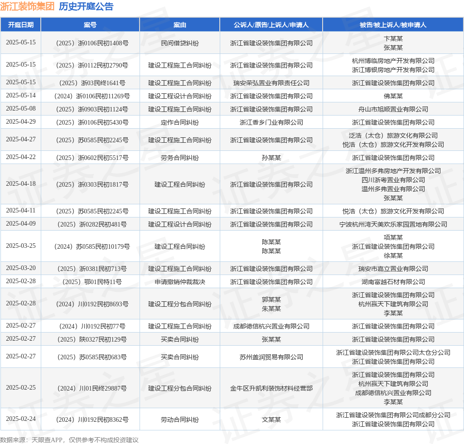The image size is (464, 444).
Task: Click the 民间借贷纠纷 cause cell
Action: coord(179,43)
